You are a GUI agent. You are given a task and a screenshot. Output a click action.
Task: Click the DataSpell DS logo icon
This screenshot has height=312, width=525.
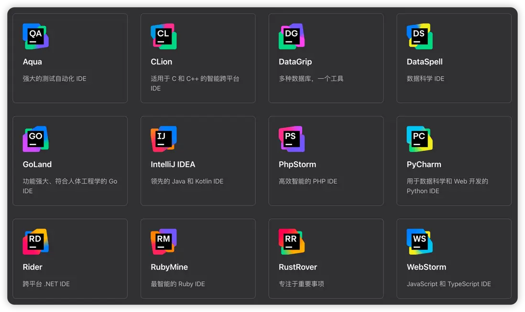click(419, 36)
